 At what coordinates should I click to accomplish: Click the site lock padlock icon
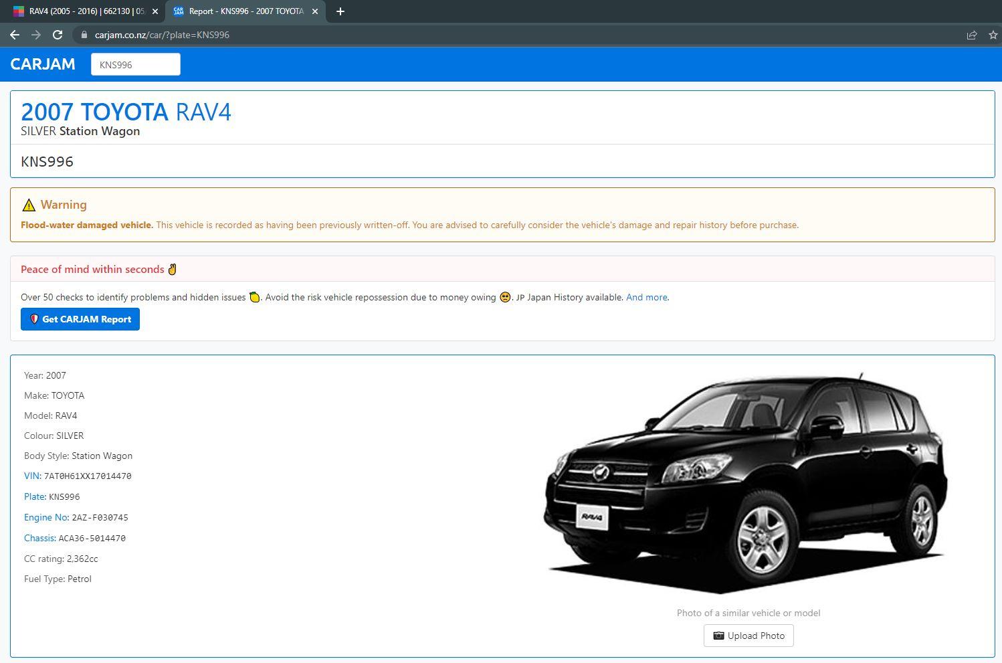[84, 35]
